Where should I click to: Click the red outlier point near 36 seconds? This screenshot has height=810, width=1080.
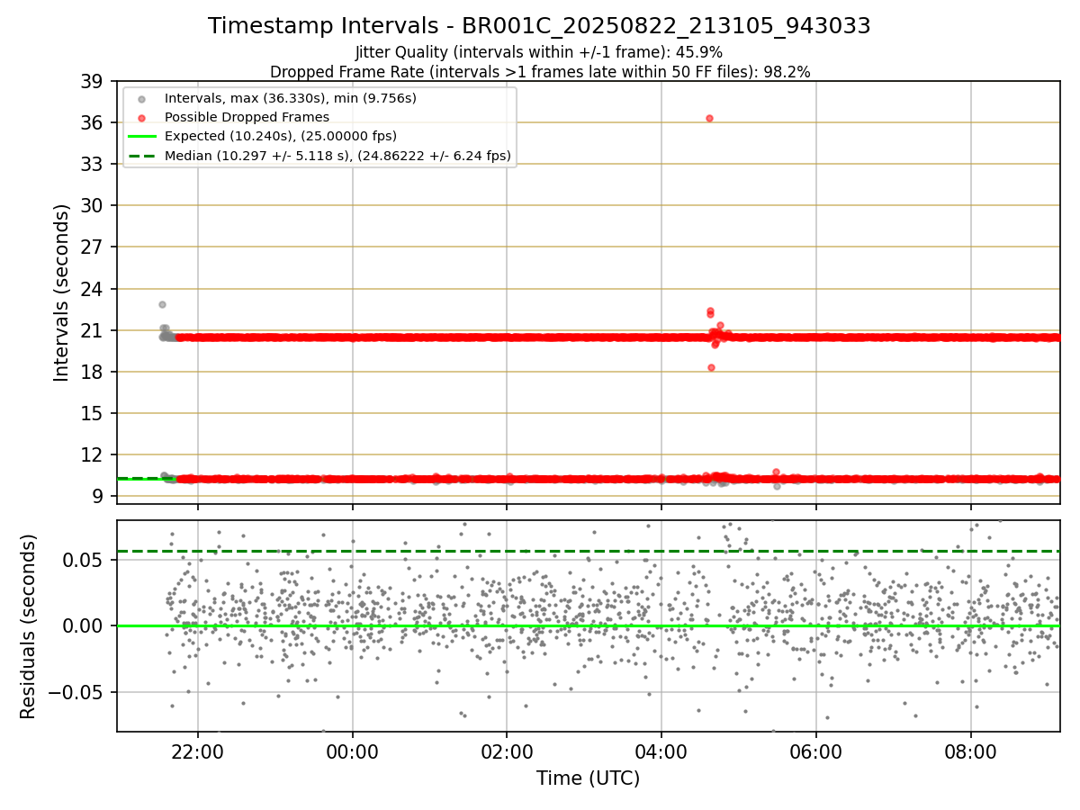(709, 118)
